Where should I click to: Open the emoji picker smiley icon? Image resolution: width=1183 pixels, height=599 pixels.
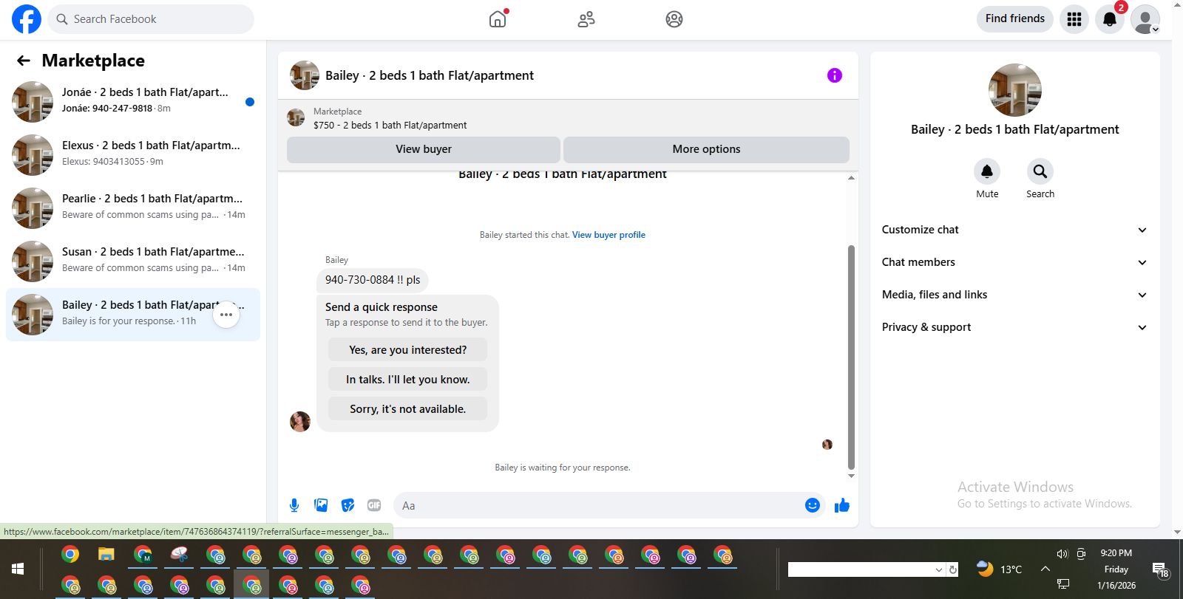813,505
